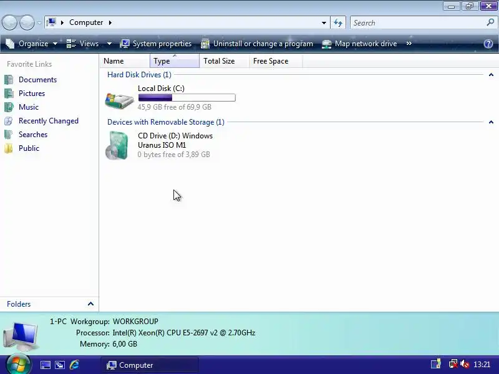Click the Music folder icon

[x=9, y=107]
